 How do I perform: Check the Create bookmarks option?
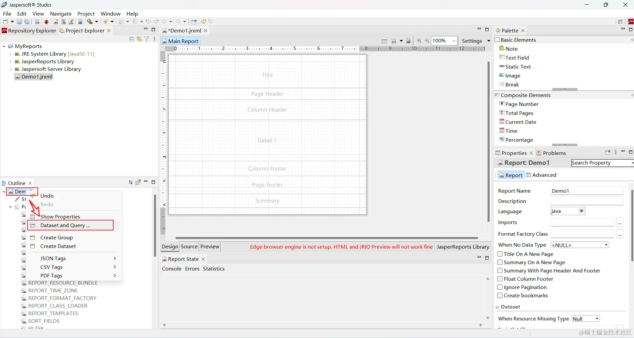tap(500, 295)
